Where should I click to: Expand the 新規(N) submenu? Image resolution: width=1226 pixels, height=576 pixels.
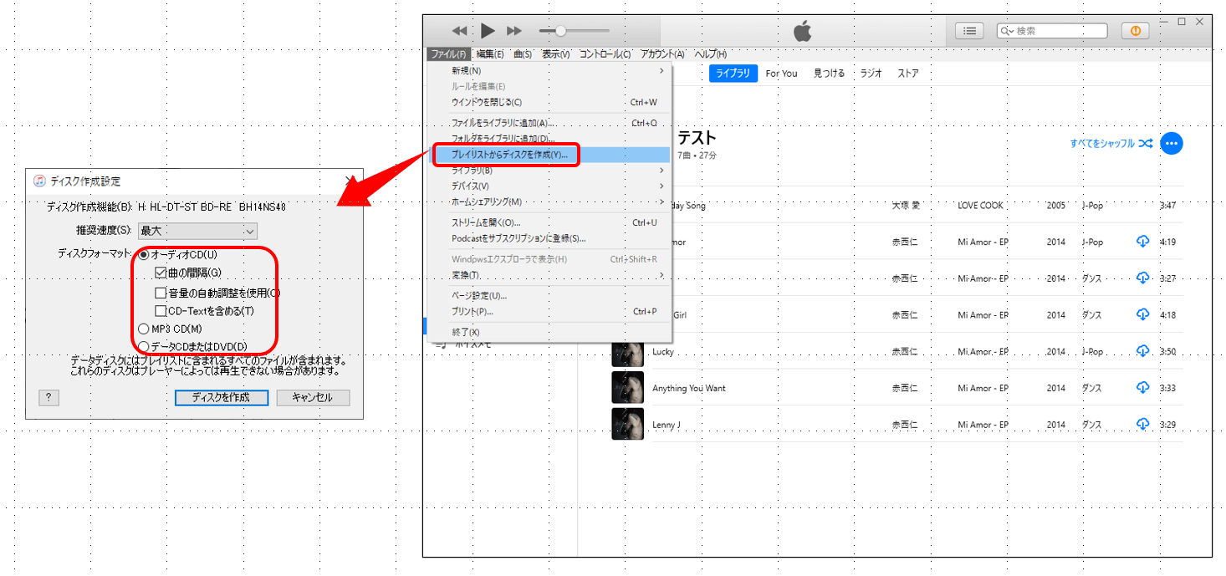(x=550, y=70)
